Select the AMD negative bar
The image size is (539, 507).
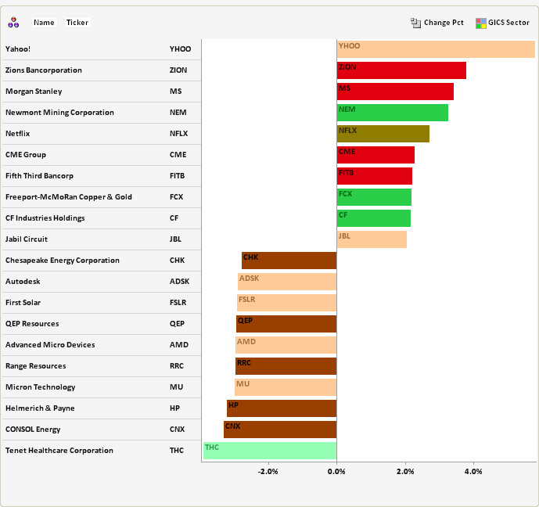pyautogui.click(x=286, y=345)
